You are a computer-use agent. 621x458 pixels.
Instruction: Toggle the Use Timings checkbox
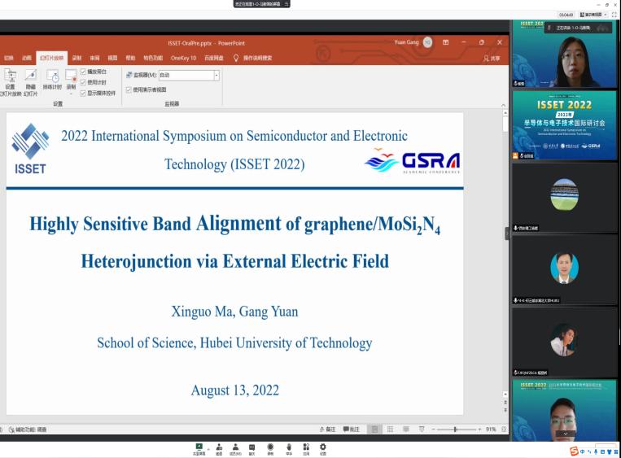pos(84,82)
